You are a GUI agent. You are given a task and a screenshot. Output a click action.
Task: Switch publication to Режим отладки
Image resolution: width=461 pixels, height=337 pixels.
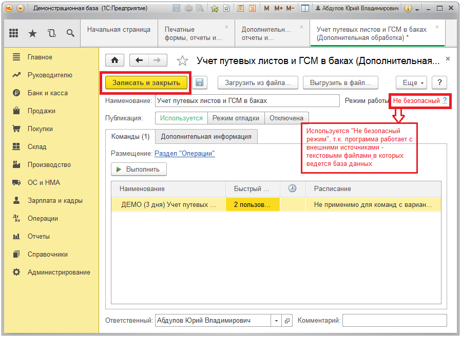click(x=236, y=118)
